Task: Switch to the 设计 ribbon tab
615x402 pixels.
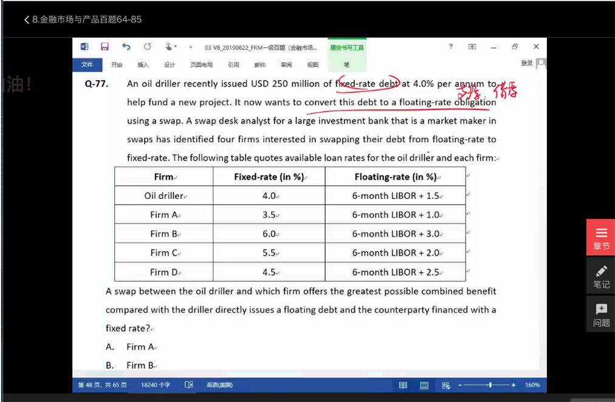Action: 170,64
